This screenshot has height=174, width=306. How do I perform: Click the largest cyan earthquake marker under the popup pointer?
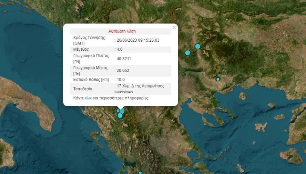pos(122,110)
